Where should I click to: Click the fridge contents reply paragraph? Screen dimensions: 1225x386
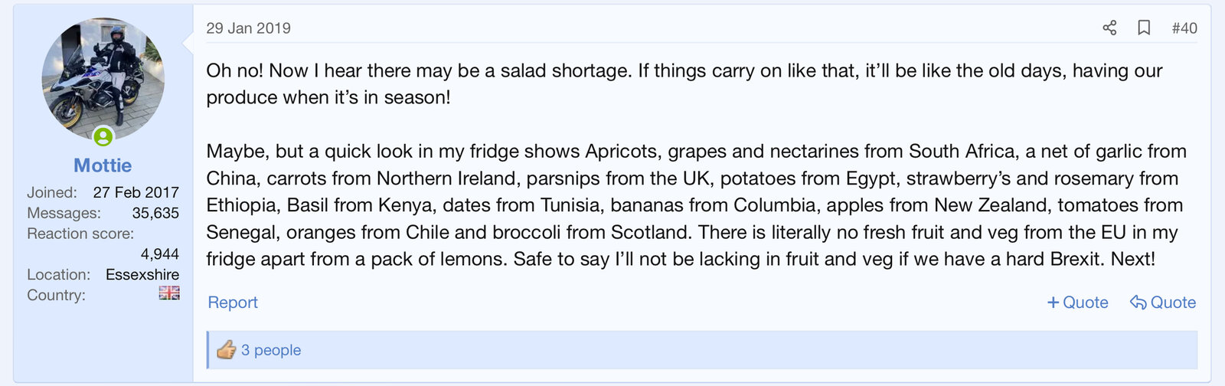click(x=695, y=205)
